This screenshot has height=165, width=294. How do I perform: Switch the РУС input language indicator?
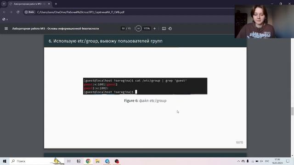coord(267,161)
